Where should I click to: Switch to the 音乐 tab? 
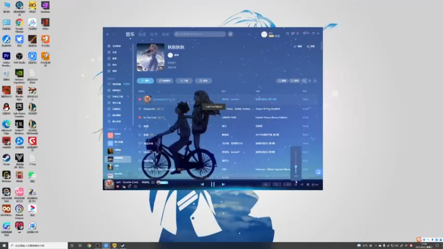[x=130, y=34]
